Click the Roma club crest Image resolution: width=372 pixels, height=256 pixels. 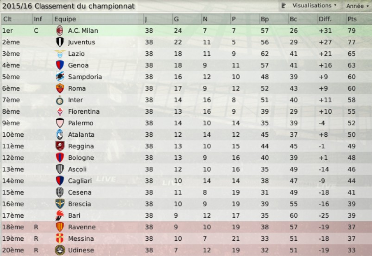pos(60,88)
